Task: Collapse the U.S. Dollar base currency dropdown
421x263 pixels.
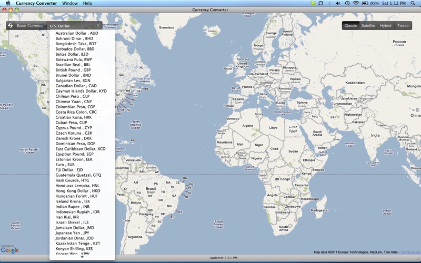Action: [74, 26]
